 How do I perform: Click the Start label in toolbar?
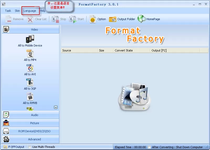pyautogui.click(x=81, y=19)
